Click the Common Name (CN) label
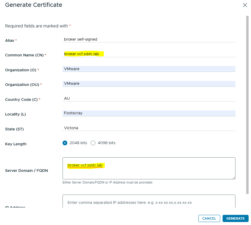The height and width of the screenshot is (225, 251). [25, 55]
